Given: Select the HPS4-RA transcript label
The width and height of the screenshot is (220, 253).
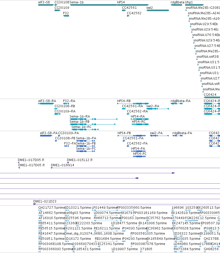Looking at the screenshot, I should (x=138, y=117).
